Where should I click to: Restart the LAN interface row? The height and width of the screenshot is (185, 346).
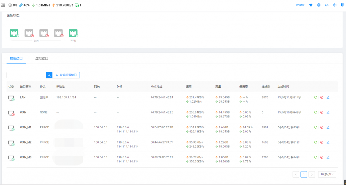(x=316, y=97)
